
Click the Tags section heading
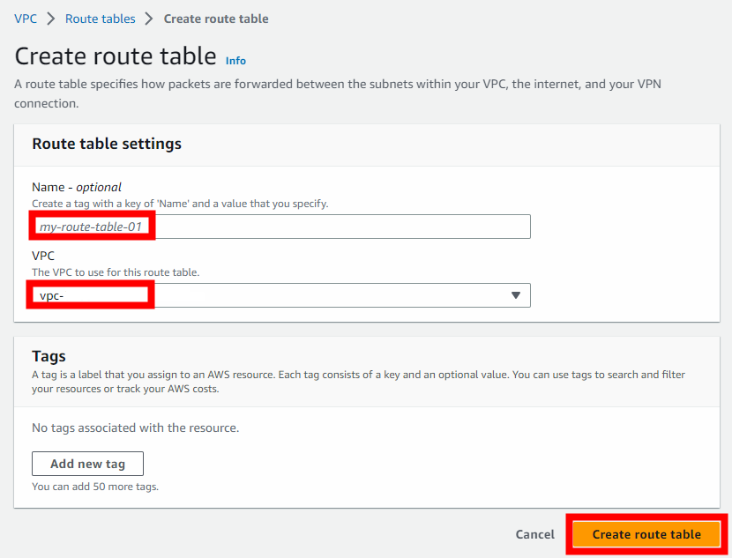(x=49, y=356)
